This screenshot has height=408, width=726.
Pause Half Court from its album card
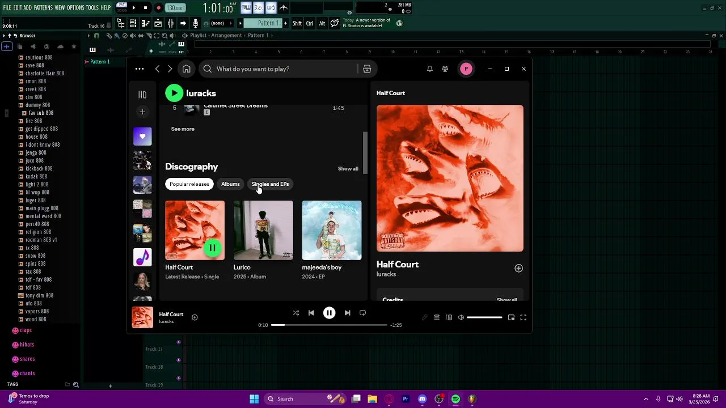coord(212,248)
